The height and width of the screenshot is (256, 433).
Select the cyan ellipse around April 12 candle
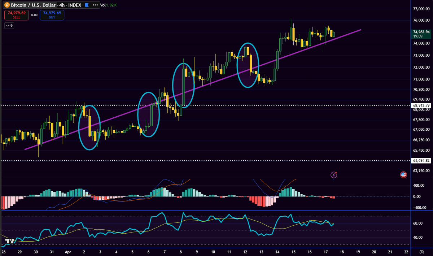(x=237, y=65)
